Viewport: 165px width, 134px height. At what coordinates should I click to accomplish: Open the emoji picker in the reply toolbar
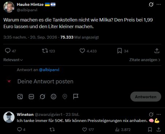tap(53, 97)
